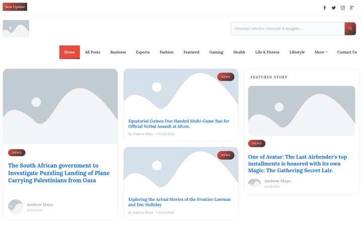Open the Twitter social icon
The width and height of the screenshot is (362, 226).
pos(334,8)
